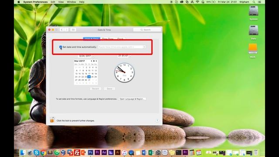Screen dimensions: 279x157
Task: Open After Effects from the dock
Action: point(104,153)
